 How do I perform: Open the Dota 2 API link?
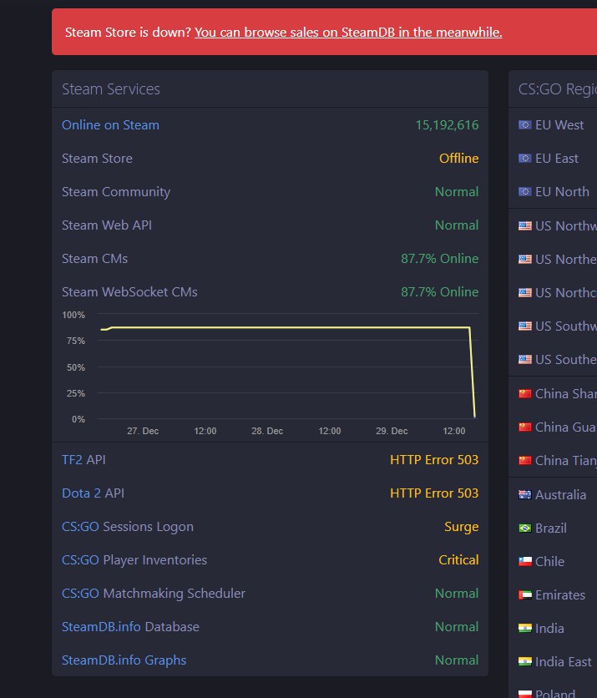point(81,493)
